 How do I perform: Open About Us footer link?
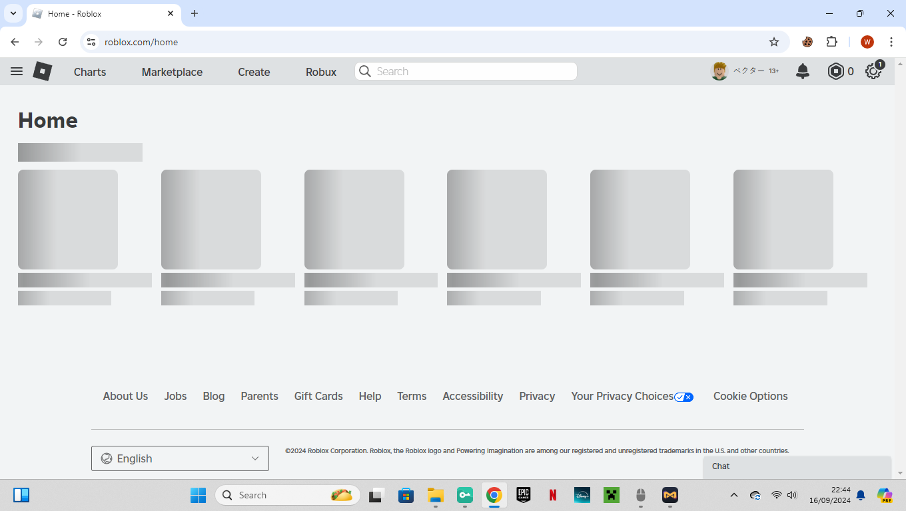(125, 396)
